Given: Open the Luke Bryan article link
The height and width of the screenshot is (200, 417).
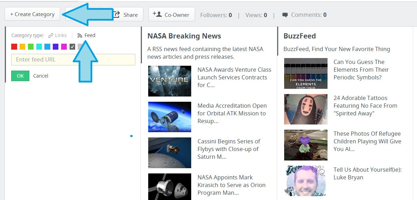Looking at the screenshot, I should (367, 173).
